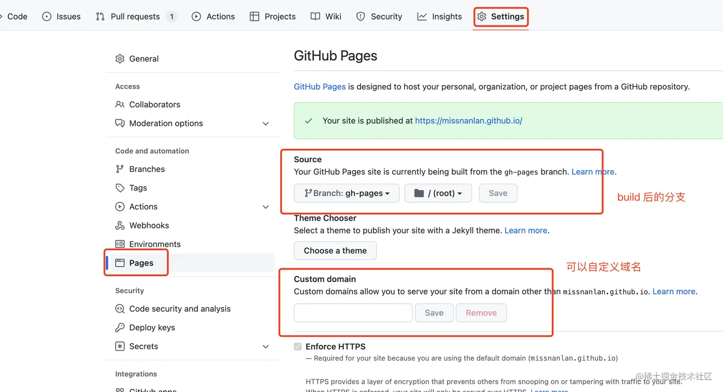Open General settings in sidebar
The image size is (723, 392).
(143, 59)
